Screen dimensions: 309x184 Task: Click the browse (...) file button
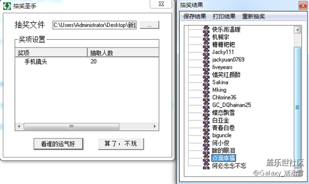point(149,25)
